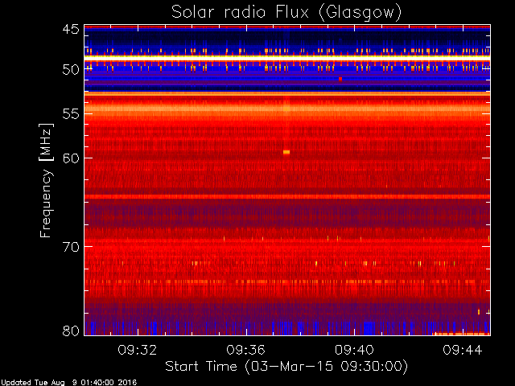Click the 'Updated Tue Aug 9 01:40:00 2016' timestamp
Image resolution: width=515 pixels, height=386 pixels.
(68, 383)
